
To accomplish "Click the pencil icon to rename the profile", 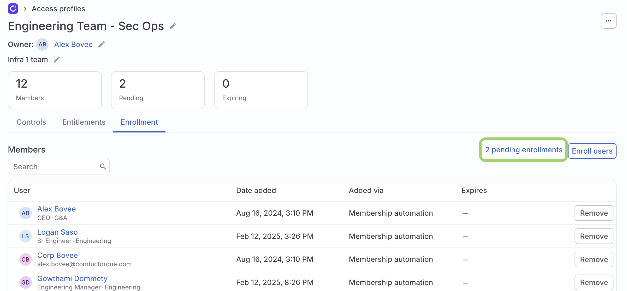I will (x=173, y=26).
